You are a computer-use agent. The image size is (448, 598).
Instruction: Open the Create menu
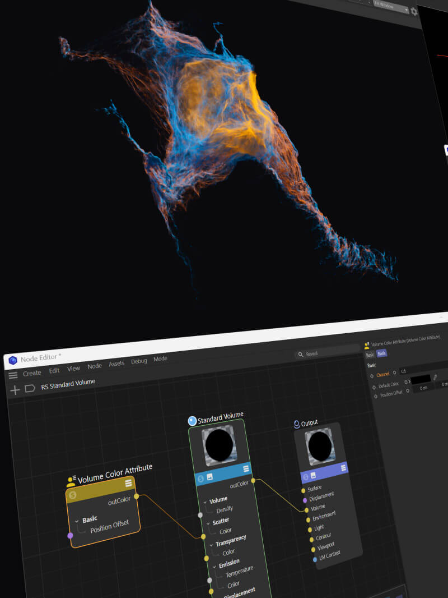click(x=32, y=374)
